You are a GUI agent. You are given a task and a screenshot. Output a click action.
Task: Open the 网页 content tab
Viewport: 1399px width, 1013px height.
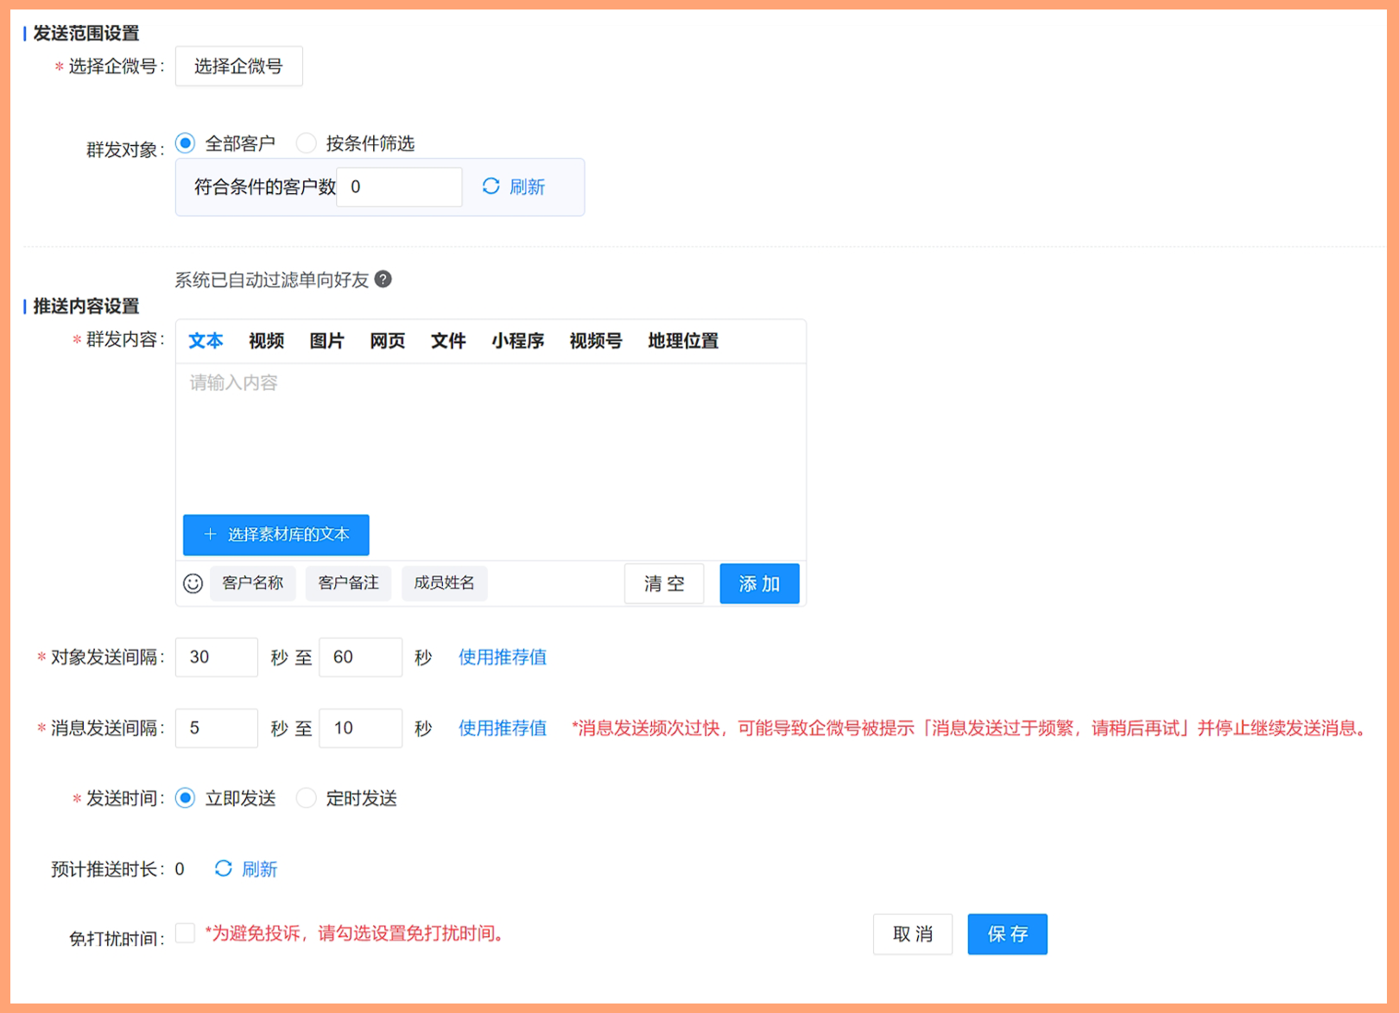click(x=387, y=341)
